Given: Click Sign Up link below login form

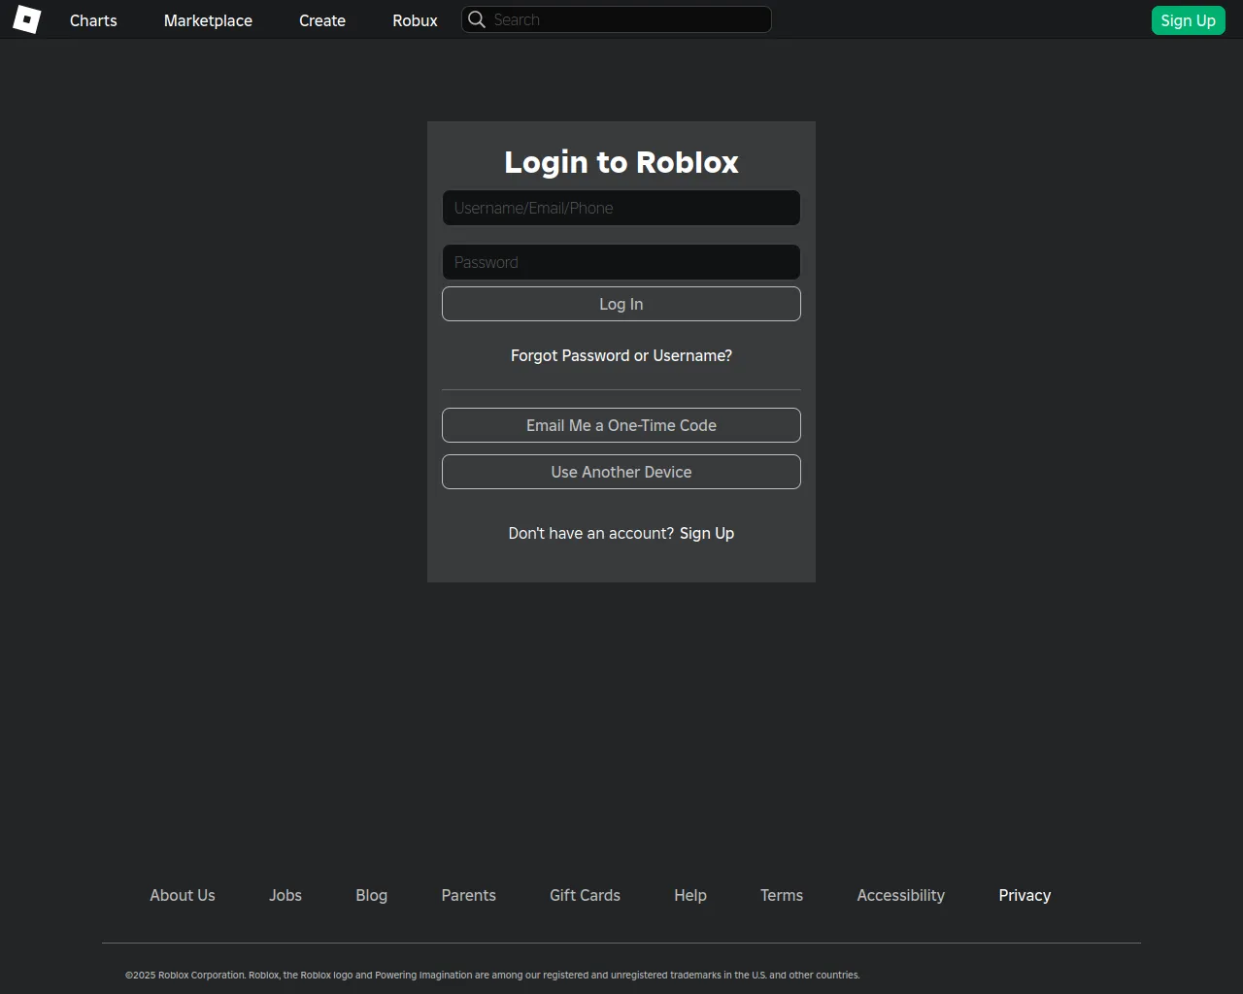Looking at the screenshot, I should (x=707, y=533).
